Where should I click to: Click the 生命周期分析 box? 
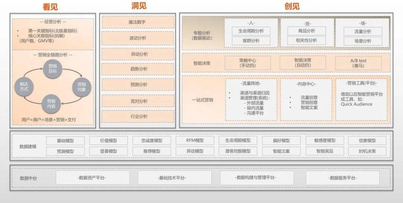coord(251,31)
